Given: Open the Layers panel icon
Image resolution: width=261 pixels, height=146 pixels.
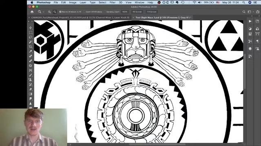Looking at the screenshot, I should point(250,49).
